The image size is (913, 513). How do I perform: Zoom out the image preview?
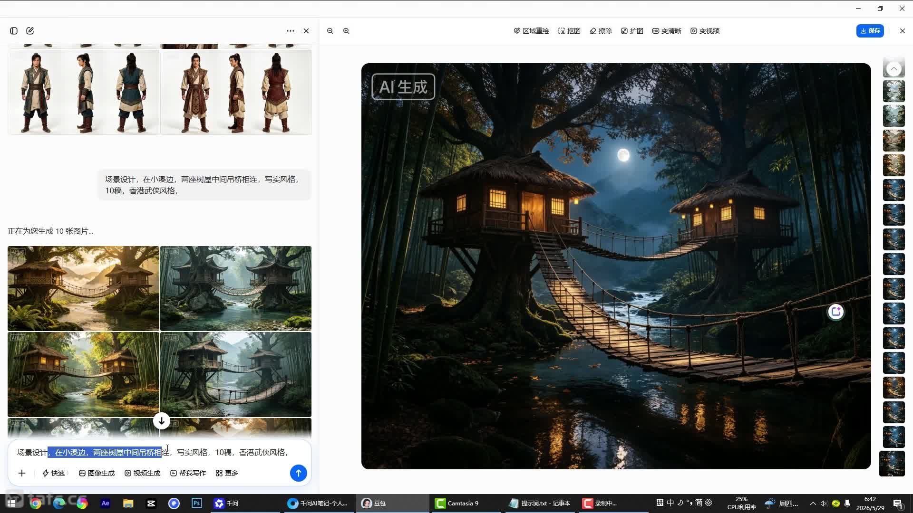[330, 31]
